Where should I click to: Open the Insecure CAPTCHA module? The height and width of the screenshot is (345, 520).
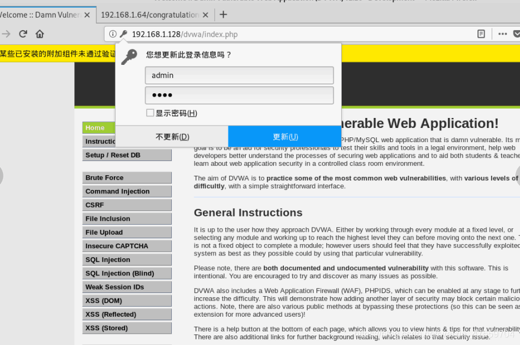[127, 246]
